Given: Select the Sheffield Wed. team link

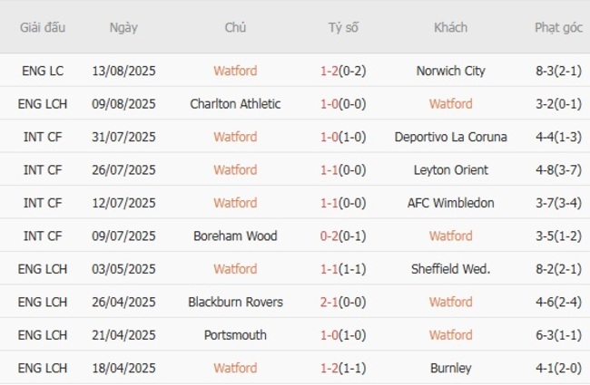Looking at the screenshot, I should click(450, 269).
